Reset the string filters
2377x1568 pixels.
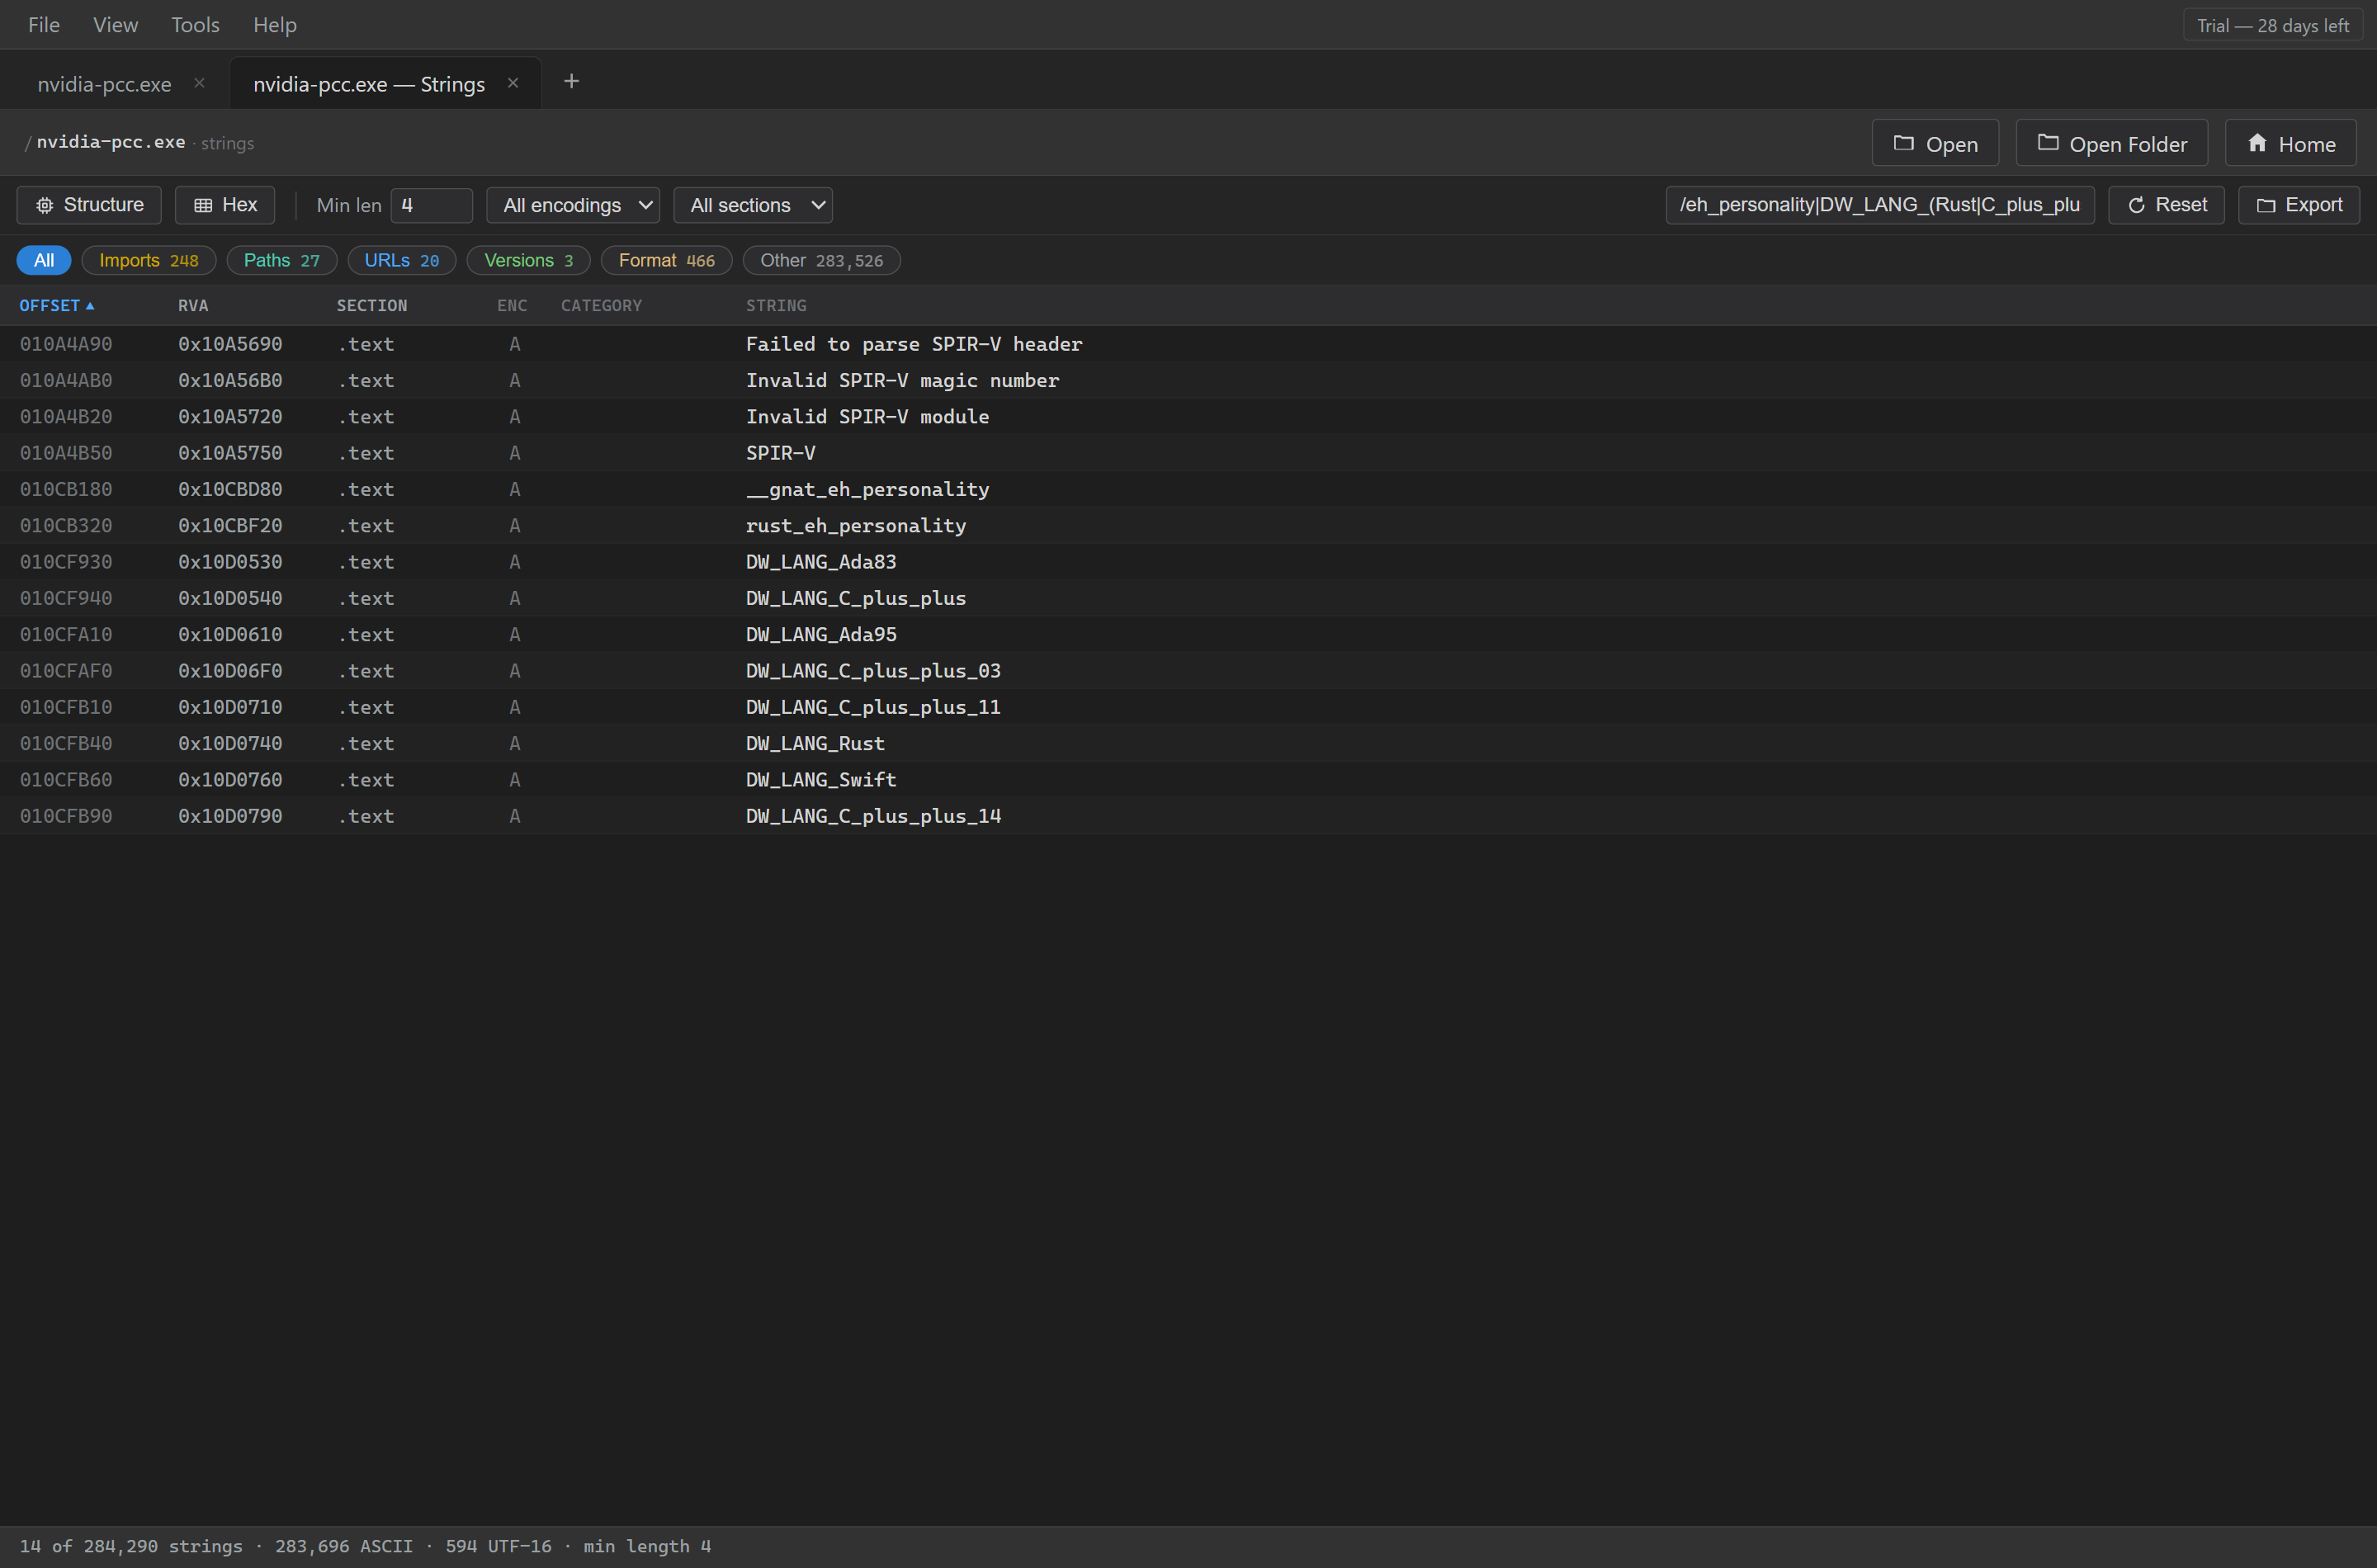point(2166,205)
